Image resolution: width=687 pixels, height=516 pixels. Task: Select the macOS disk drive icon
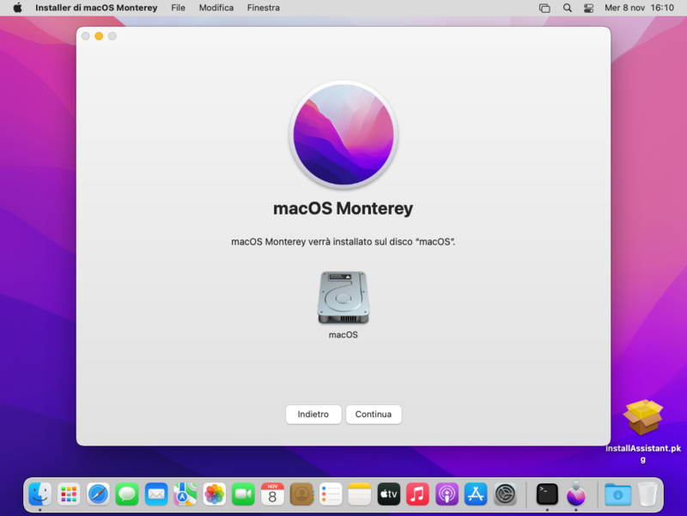(343, 298)
